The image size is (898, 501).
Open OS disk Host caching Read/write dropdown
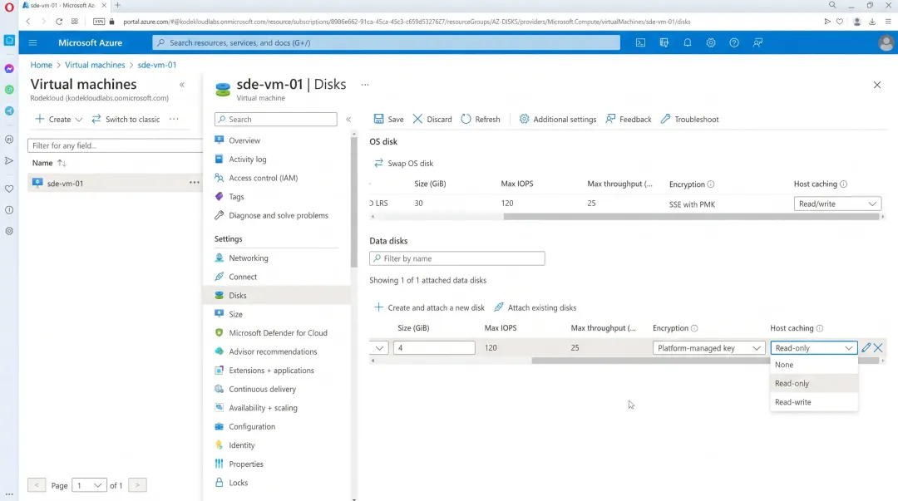(x=837, y=204)
